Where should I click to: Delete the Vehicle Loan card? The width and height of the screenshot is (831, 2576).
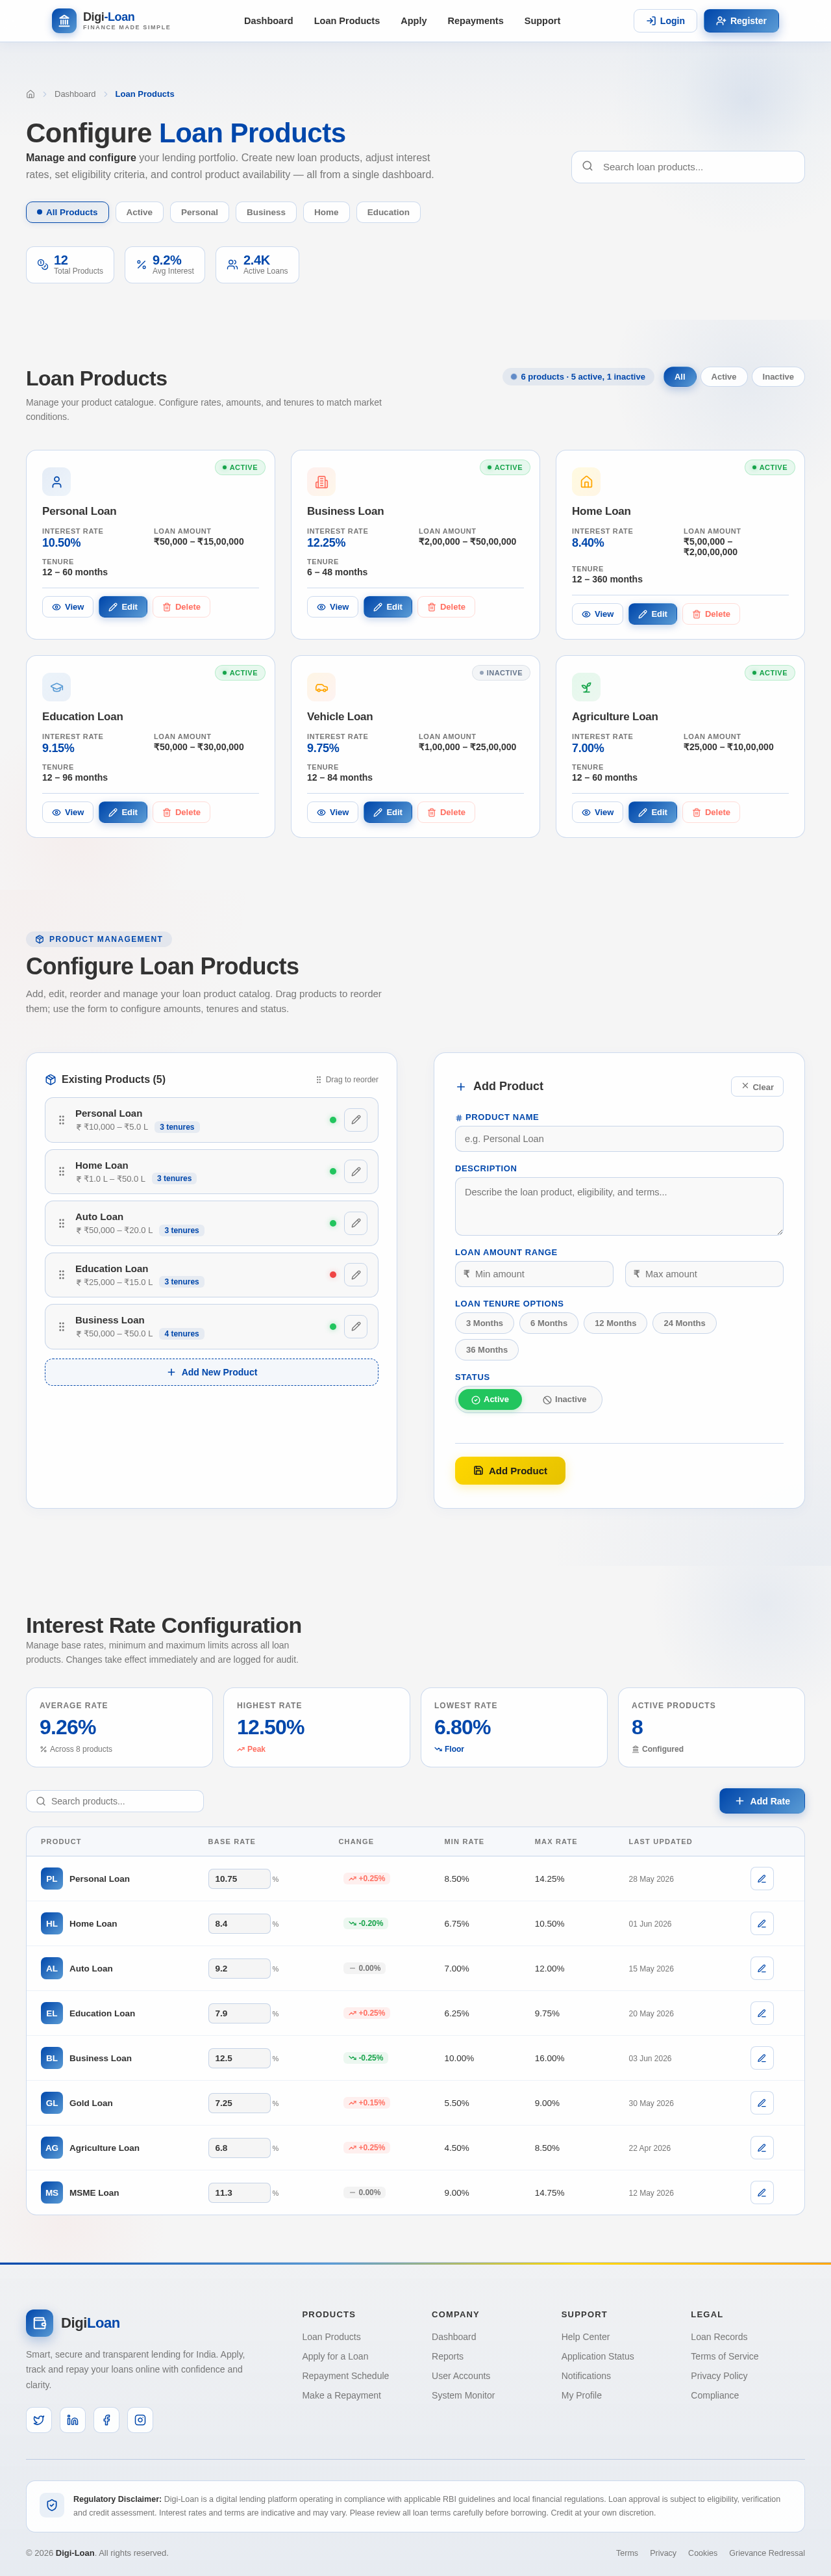(x=447, y=812)
